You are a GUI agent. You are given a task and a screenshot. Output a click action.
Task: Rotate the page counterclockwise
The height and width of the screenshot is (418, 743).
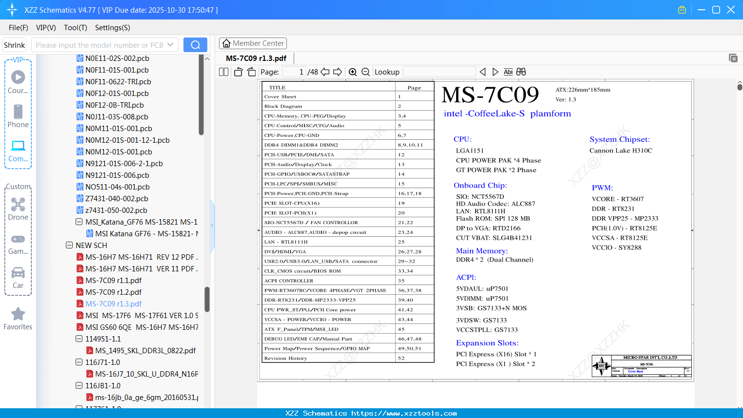click(x=238, y=72)
